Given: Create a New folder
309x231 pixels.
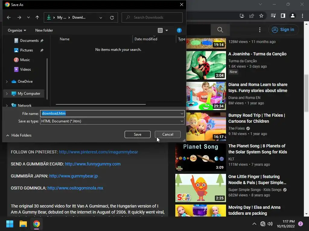Looking at the screenshot, I should click(x=44, y=30).
